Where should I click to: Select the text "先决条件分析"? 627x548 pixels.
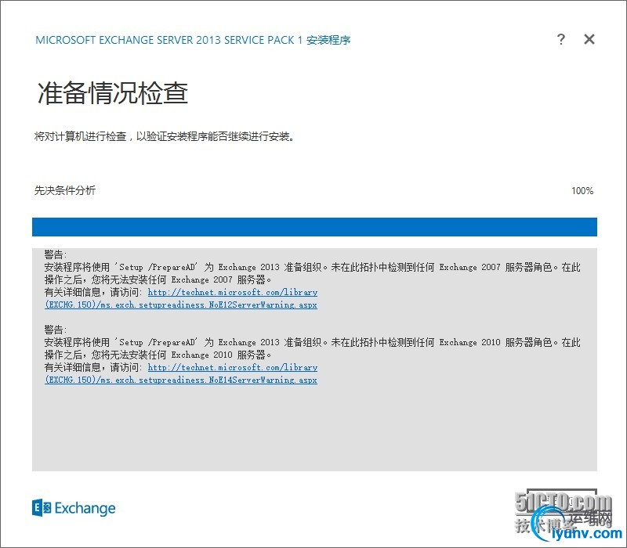pos(65,190)
